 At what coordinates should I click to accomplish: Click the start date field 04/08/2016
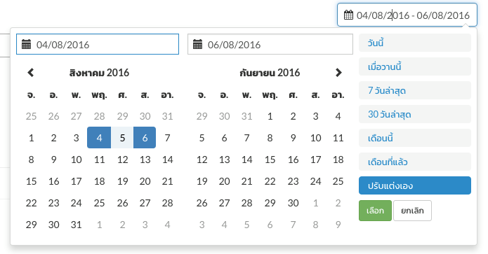click(98, 44)
